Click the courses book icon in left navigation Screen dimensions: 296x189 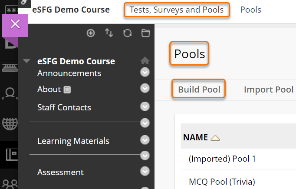(9, 154)
